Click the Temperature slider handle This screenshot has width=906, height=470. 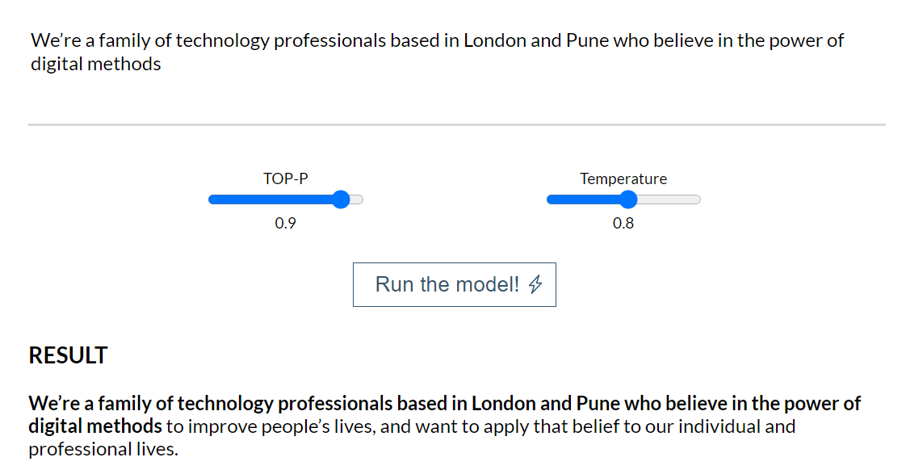coord(628,199)
